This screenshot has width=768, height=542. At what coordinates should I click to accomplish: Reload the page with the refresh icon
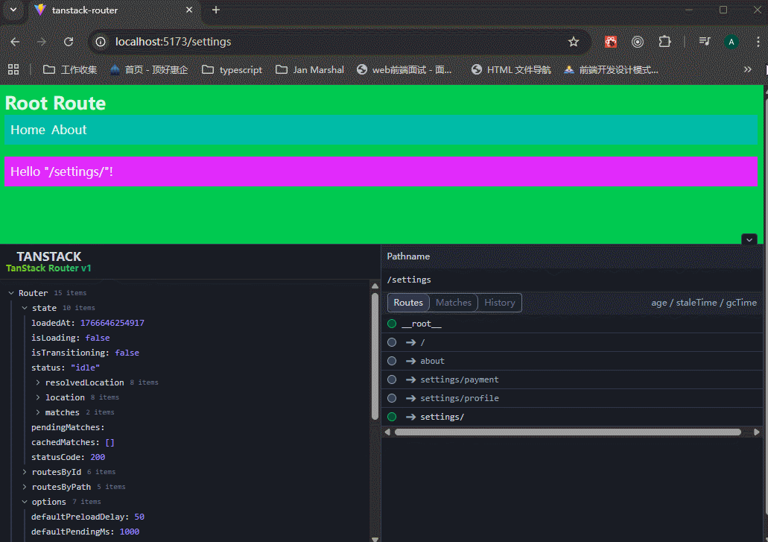coord(69,42)
